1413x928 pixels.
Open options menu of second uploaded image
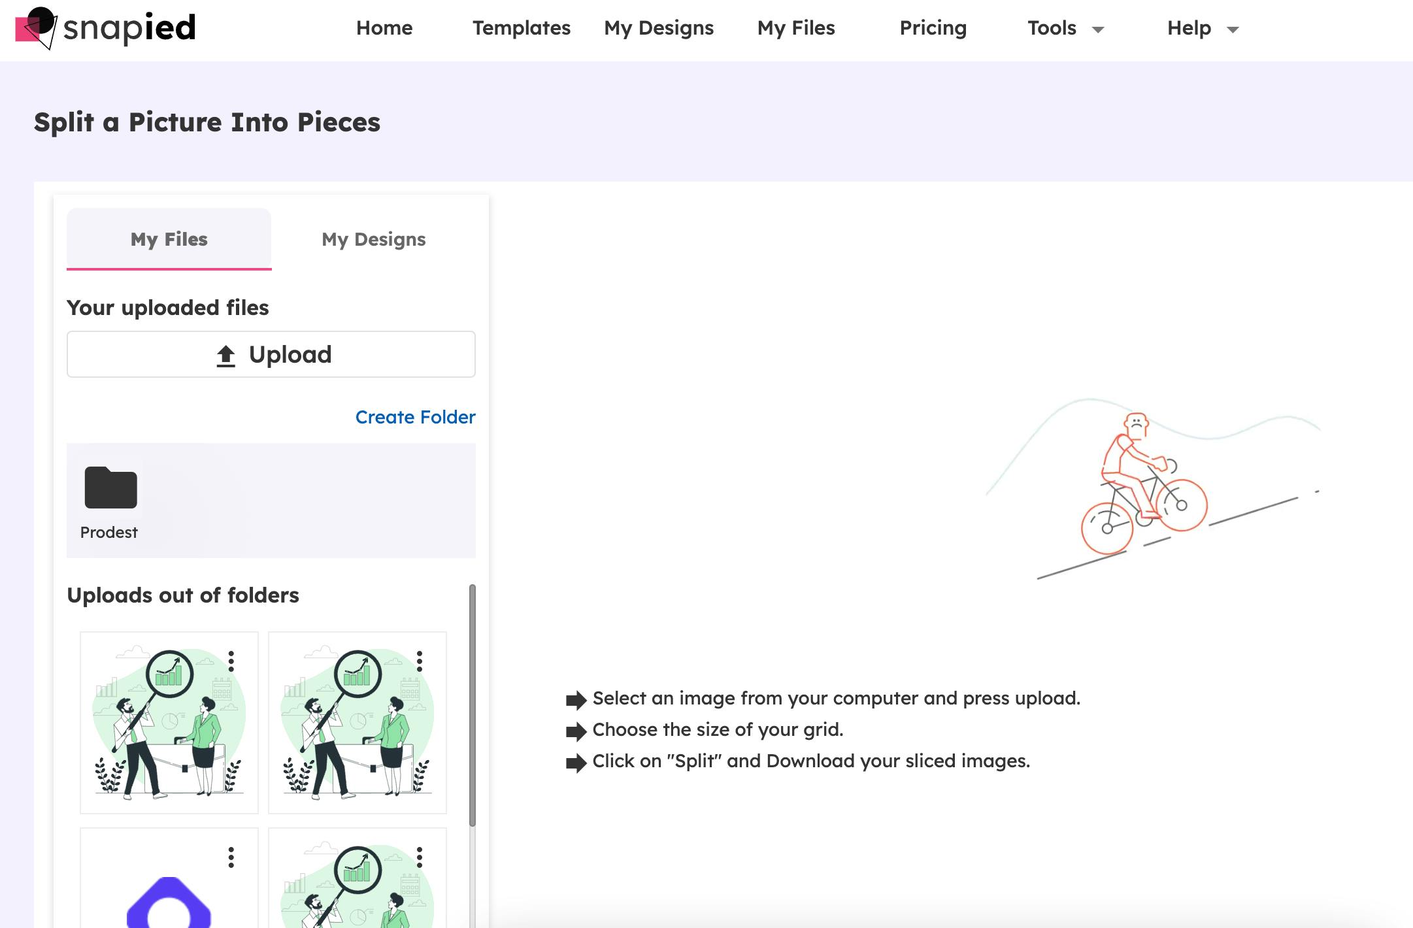pos(420,661)
